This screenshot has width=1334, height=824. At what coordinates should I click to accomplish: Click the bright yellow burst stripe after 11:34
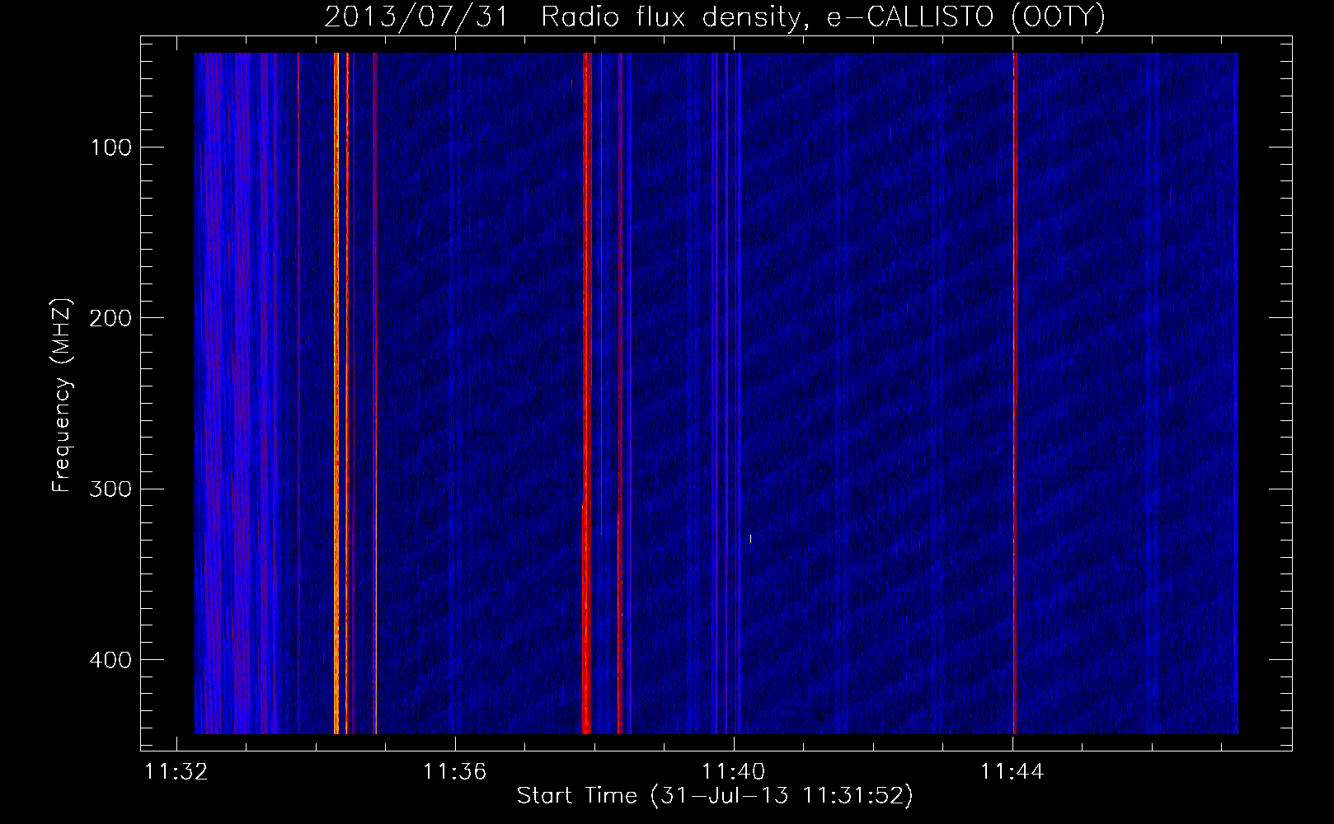point(336,393)
